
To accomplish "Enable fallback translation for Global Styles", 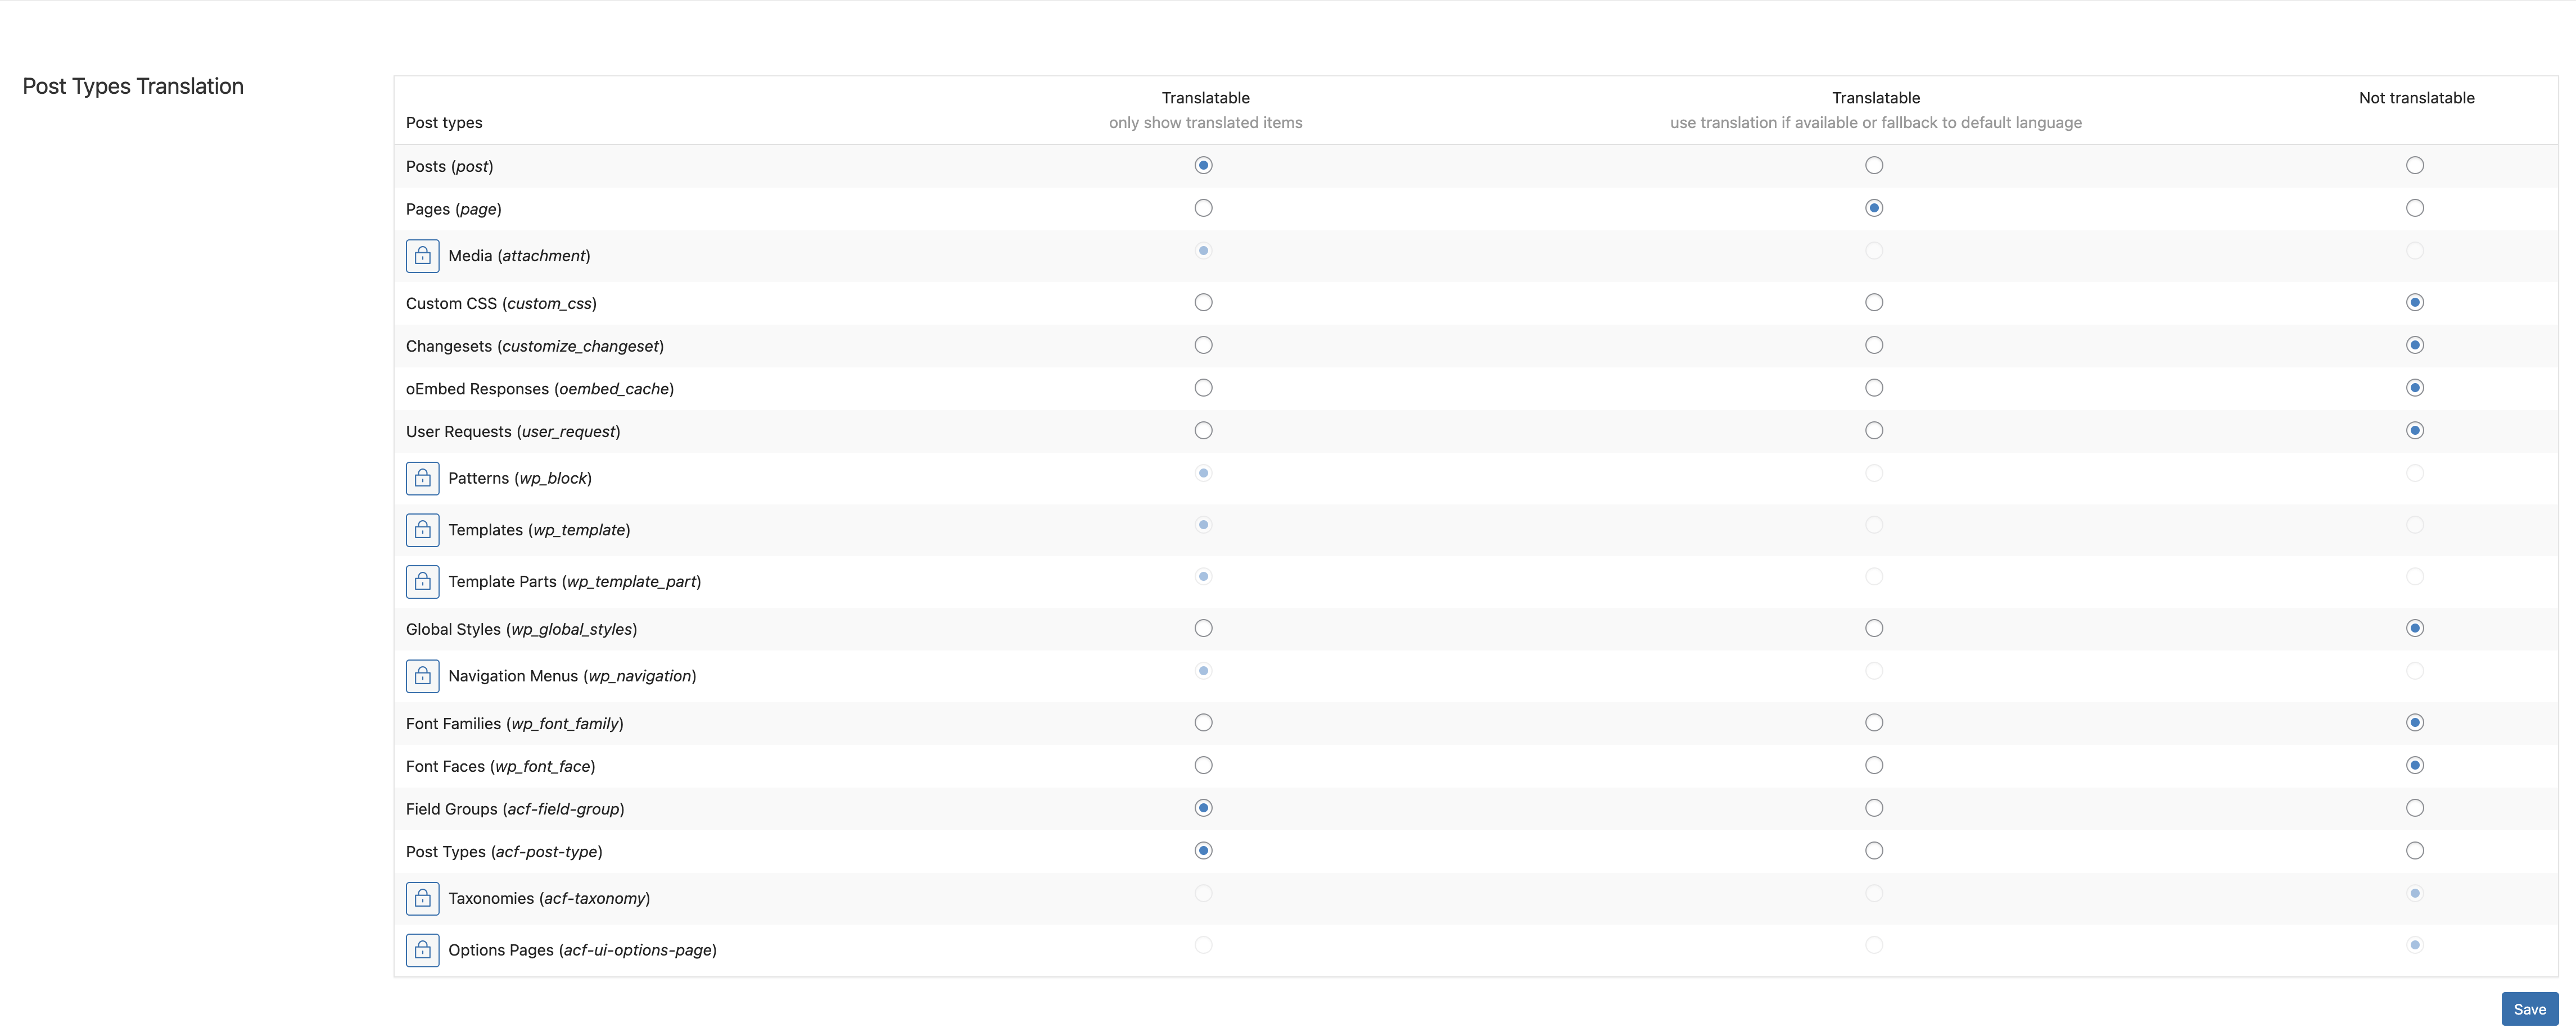I will tap(1873, 629).
